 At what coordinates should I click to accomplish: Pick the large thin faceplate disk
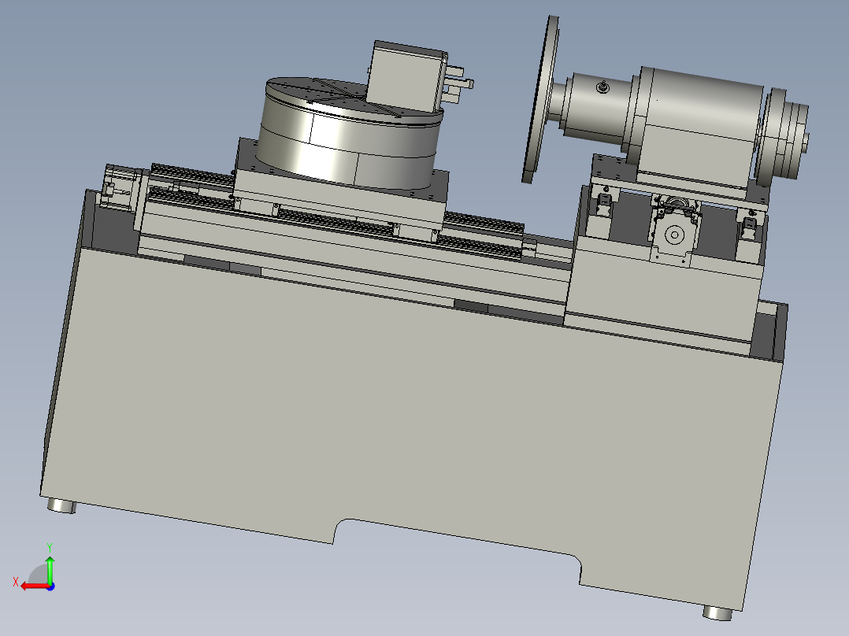pos(539,100)
